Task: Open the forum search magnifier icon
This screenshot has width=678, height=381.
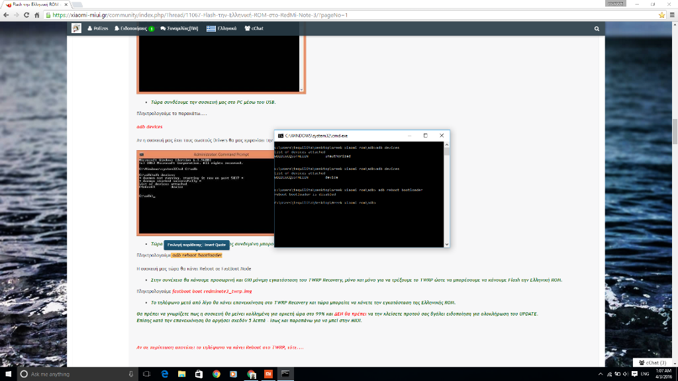Action: click(597, 29)
